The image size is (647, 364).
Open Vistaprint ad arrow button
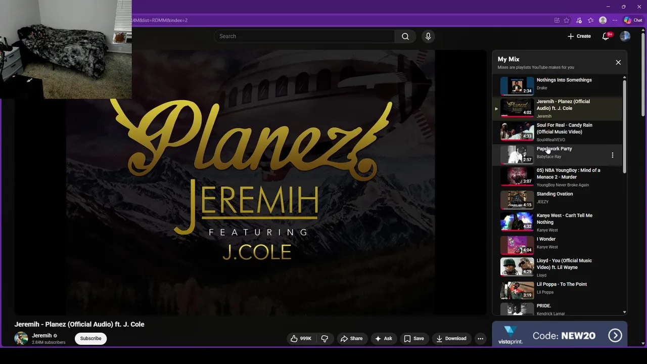pyautogui.click(x=615, y=335)
